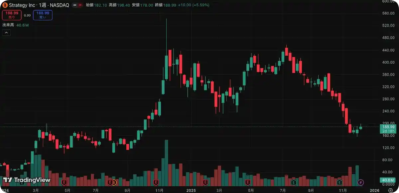399x193 pixels.
Task: Click the 40.6M volume tag on the axis
Action: tap(388, 180)
